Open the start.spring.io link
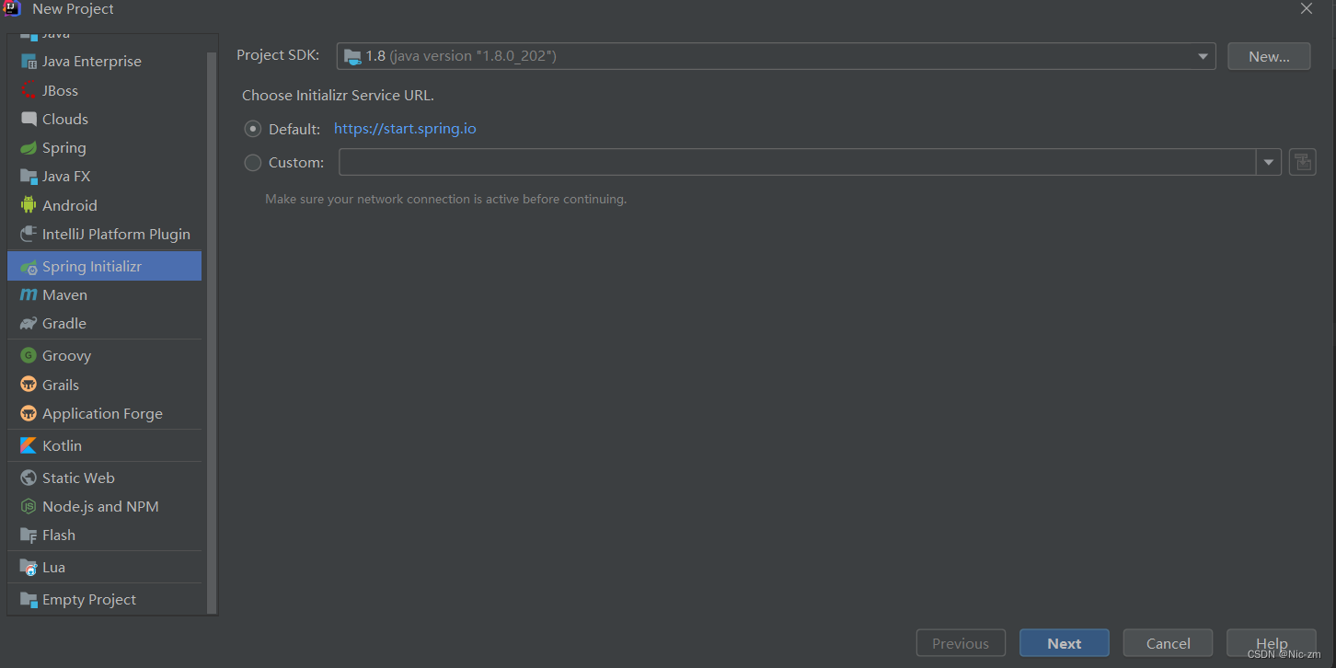This screenshot has width=1336, height=668. click(405, 128)
